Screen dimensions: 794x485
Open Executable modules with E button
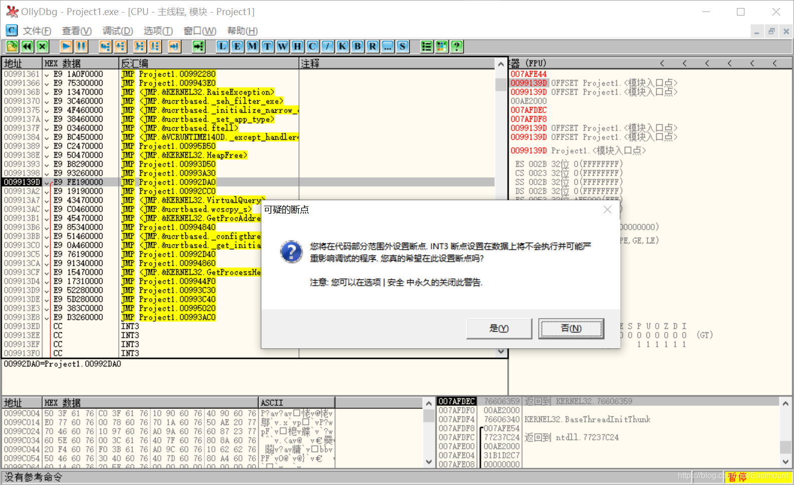[237, 47]
